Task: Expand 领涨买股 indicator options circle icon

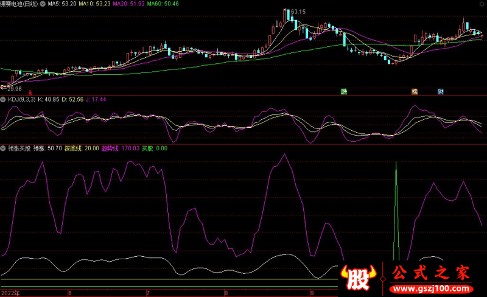Action: click(x=4, y=148)
